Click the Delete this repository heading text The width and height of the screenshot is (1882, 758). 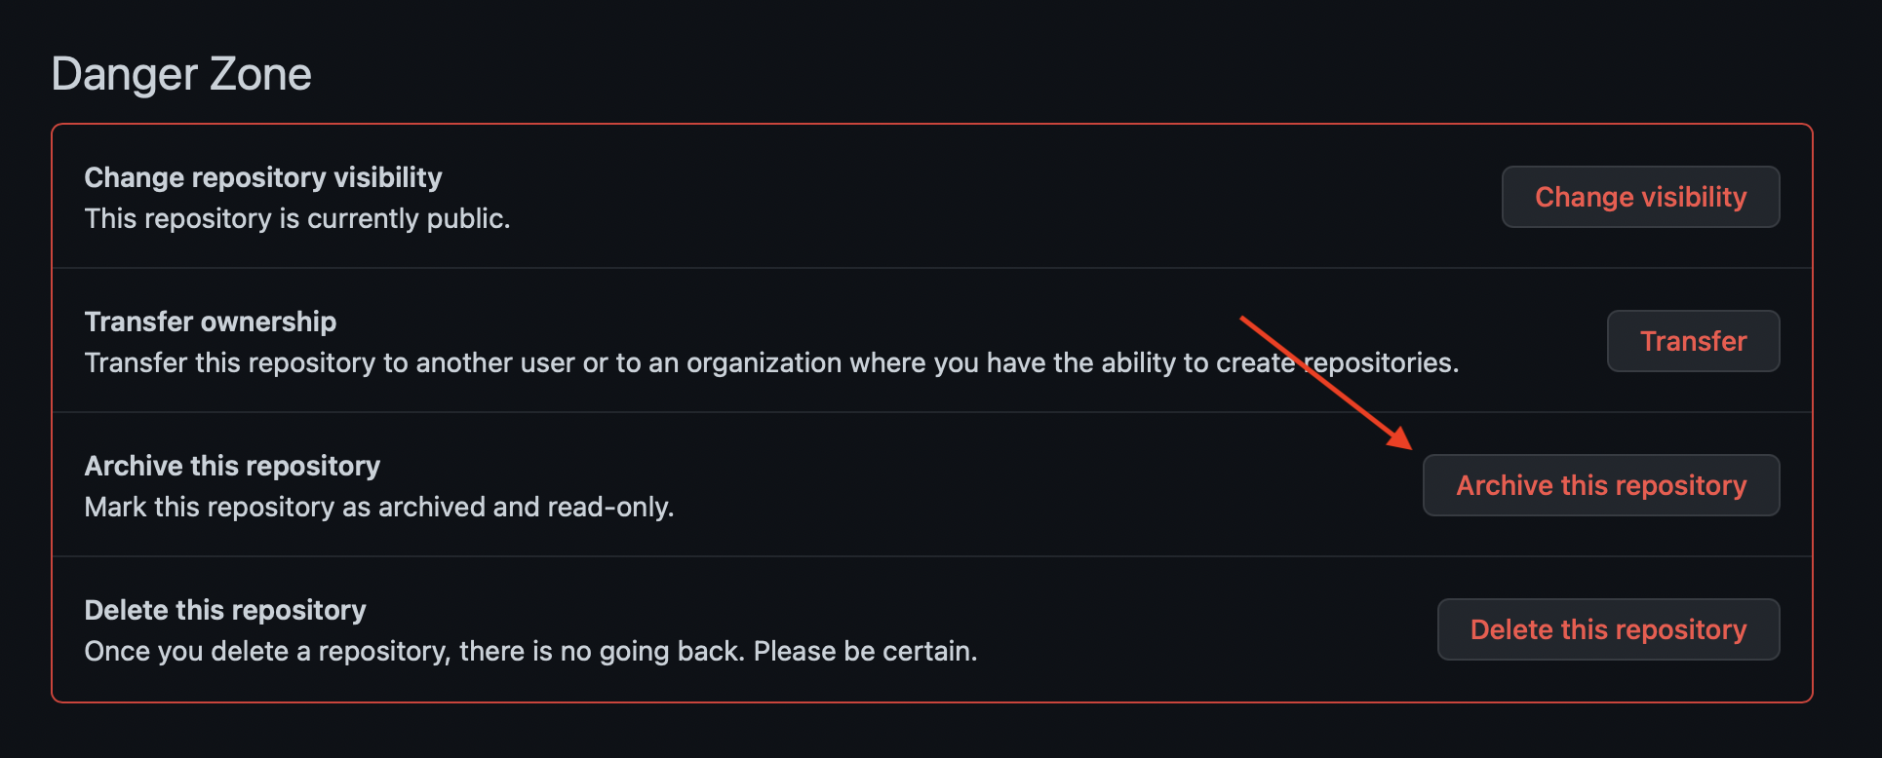[x=225, y=609]
